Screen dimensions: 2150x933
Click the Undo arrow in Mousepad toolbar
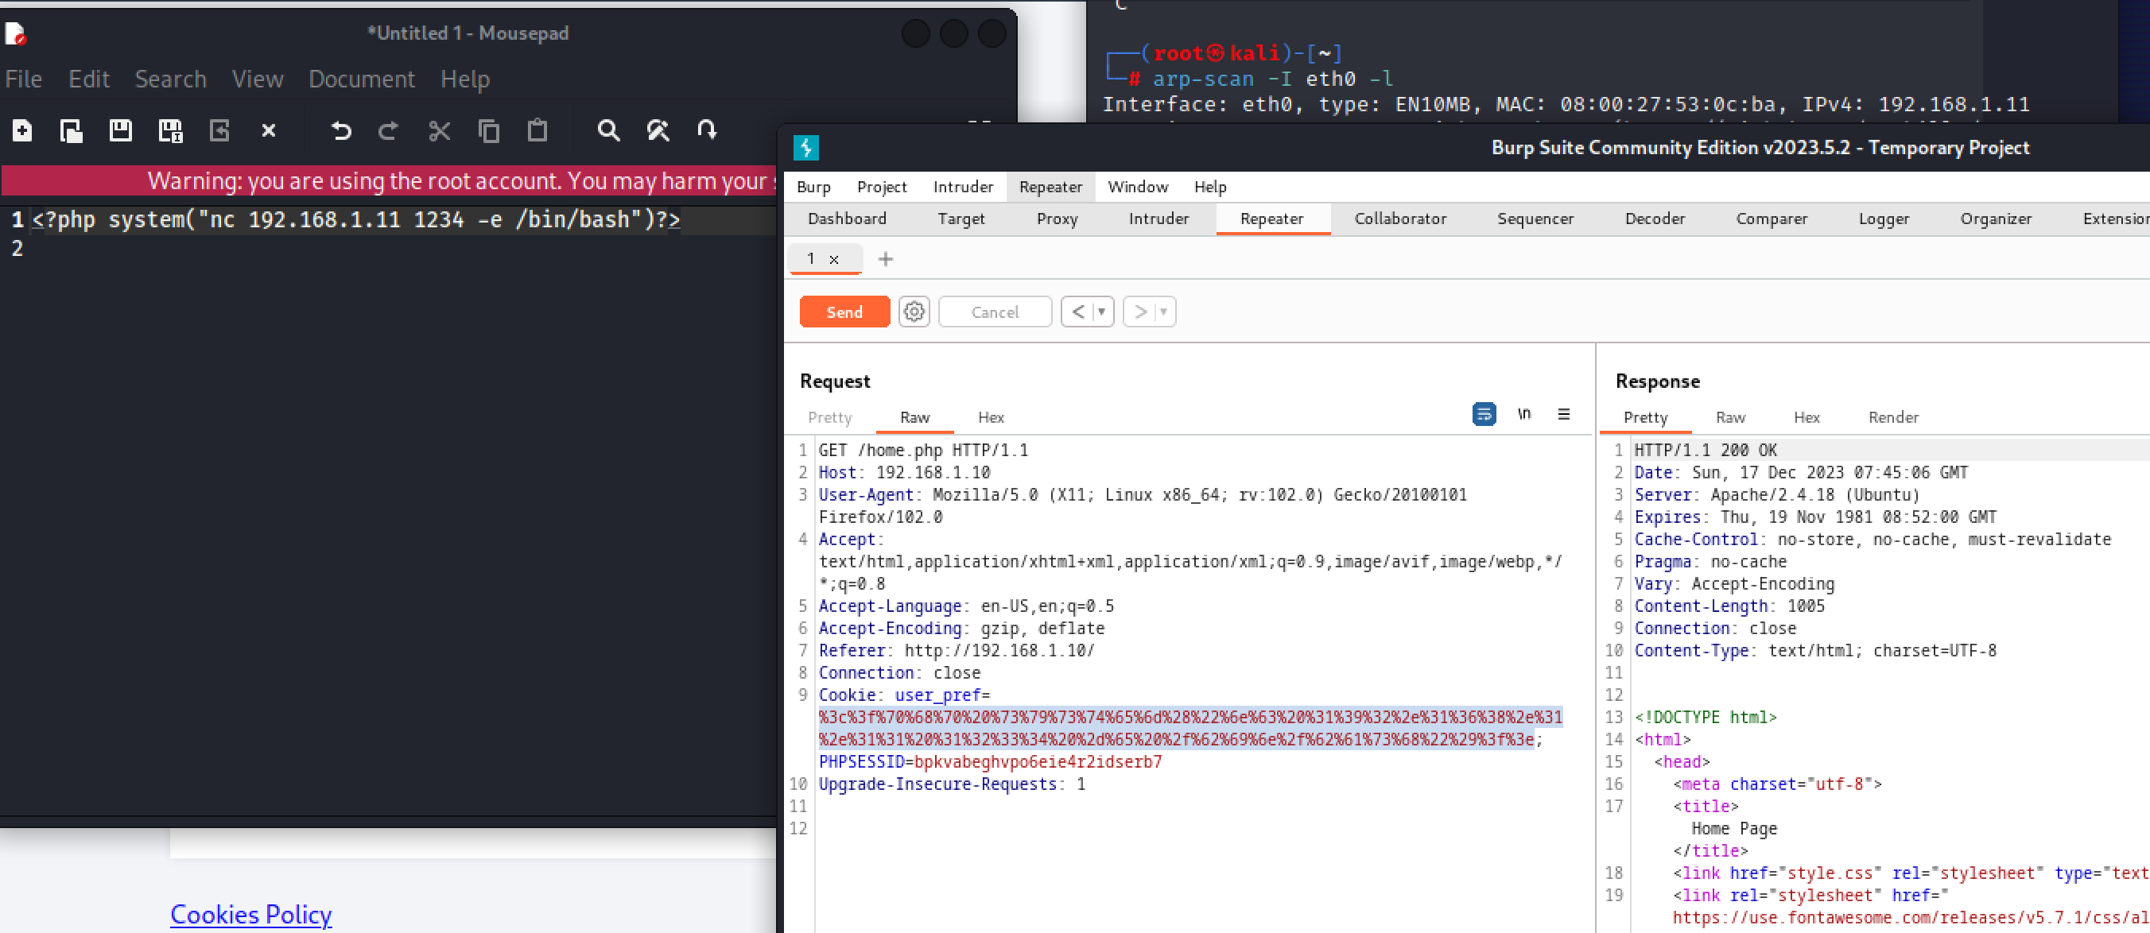(340, 130)
